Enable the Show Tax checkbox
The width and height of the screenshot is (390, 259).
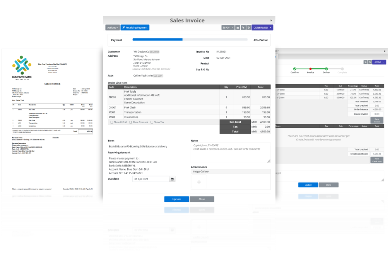tap(152, 122)
